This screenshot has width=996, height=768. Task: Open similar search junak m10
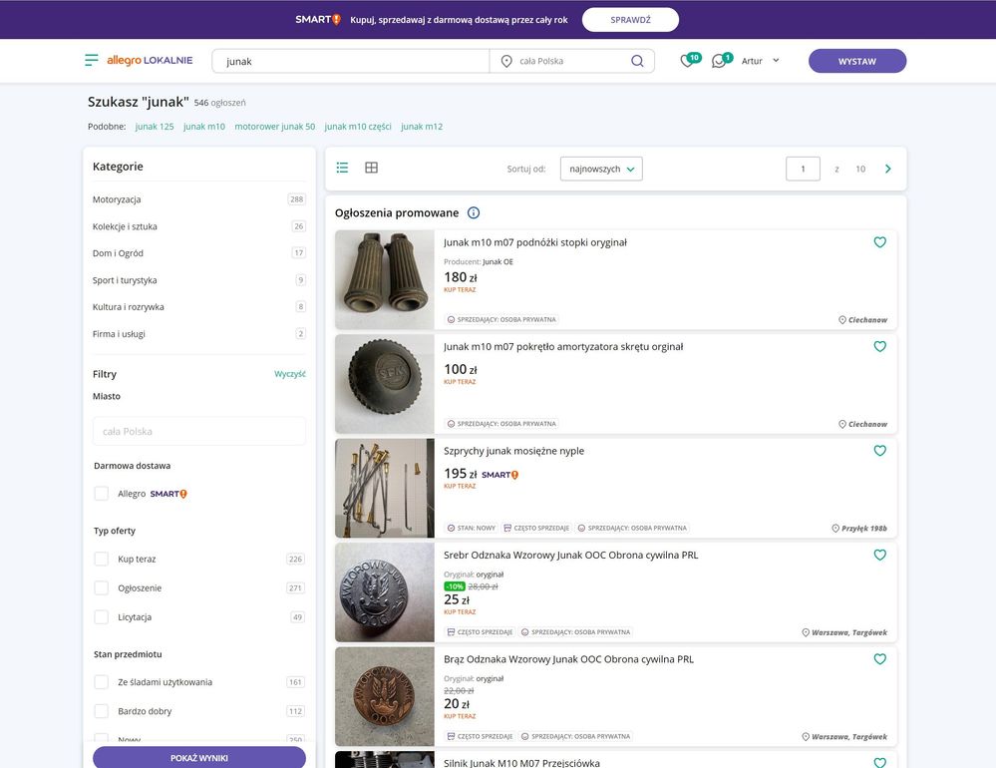point(204,127)
